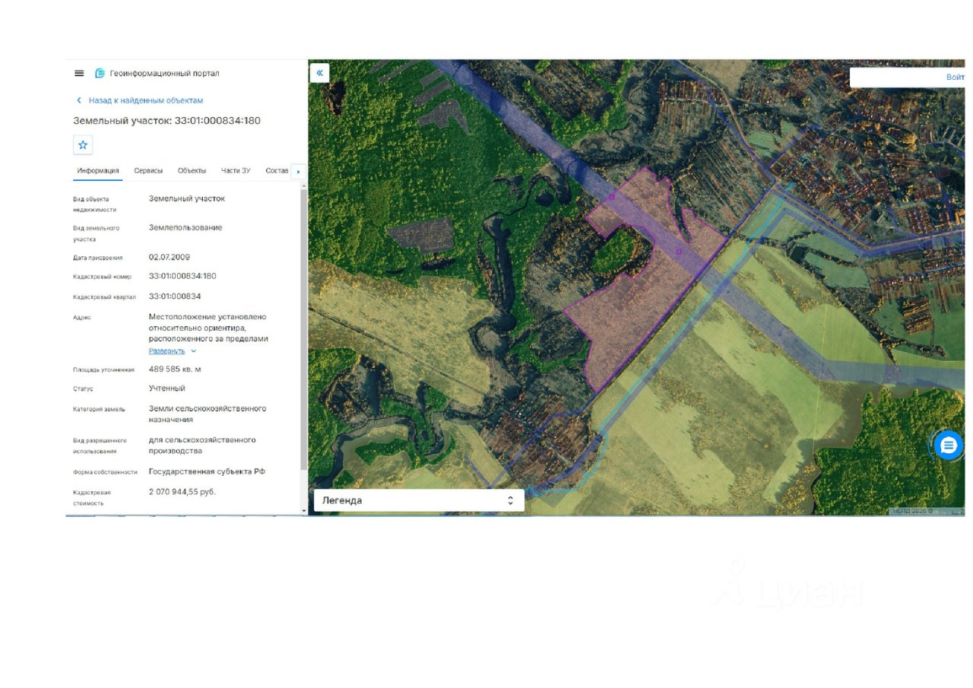Image resolution: width=973 pixels, height=688 pixels.
Task: Go back via Назад к найденным объектам
Action: (145, 100)
